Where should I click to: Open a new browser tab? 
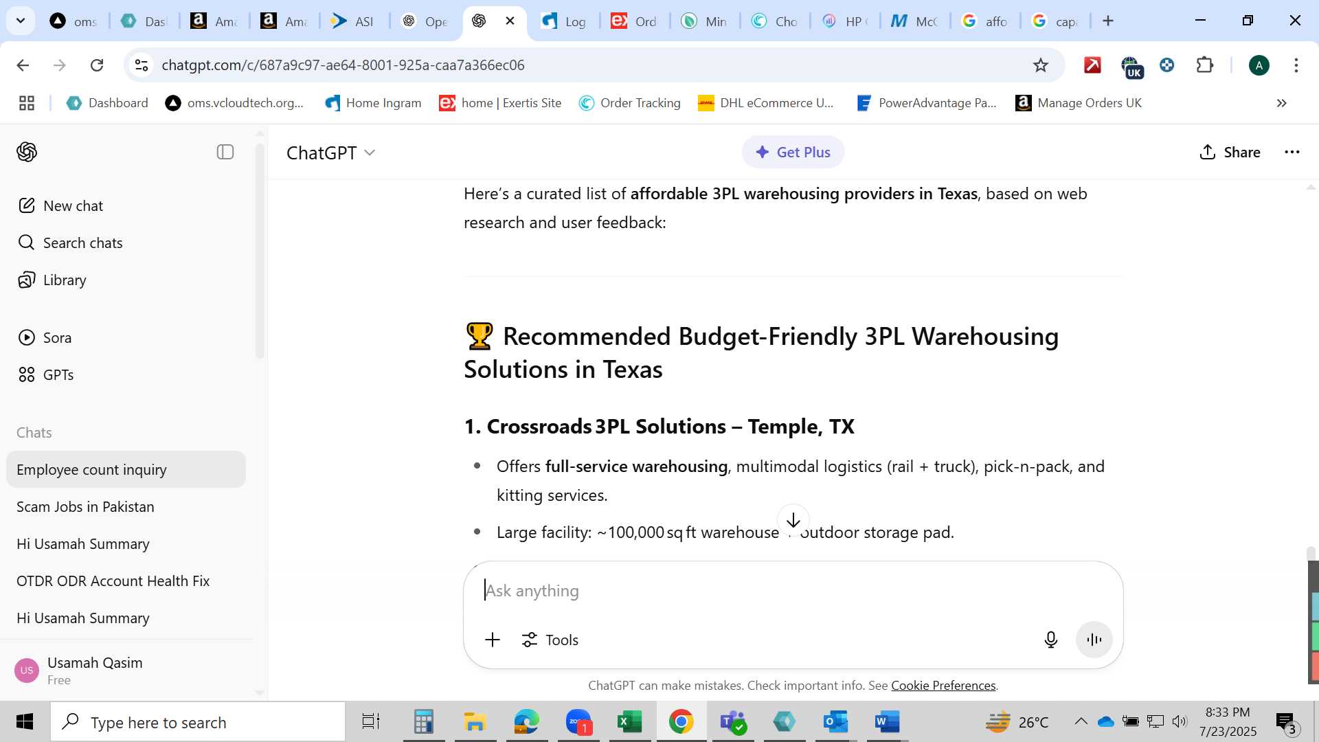coord(1108,21)
